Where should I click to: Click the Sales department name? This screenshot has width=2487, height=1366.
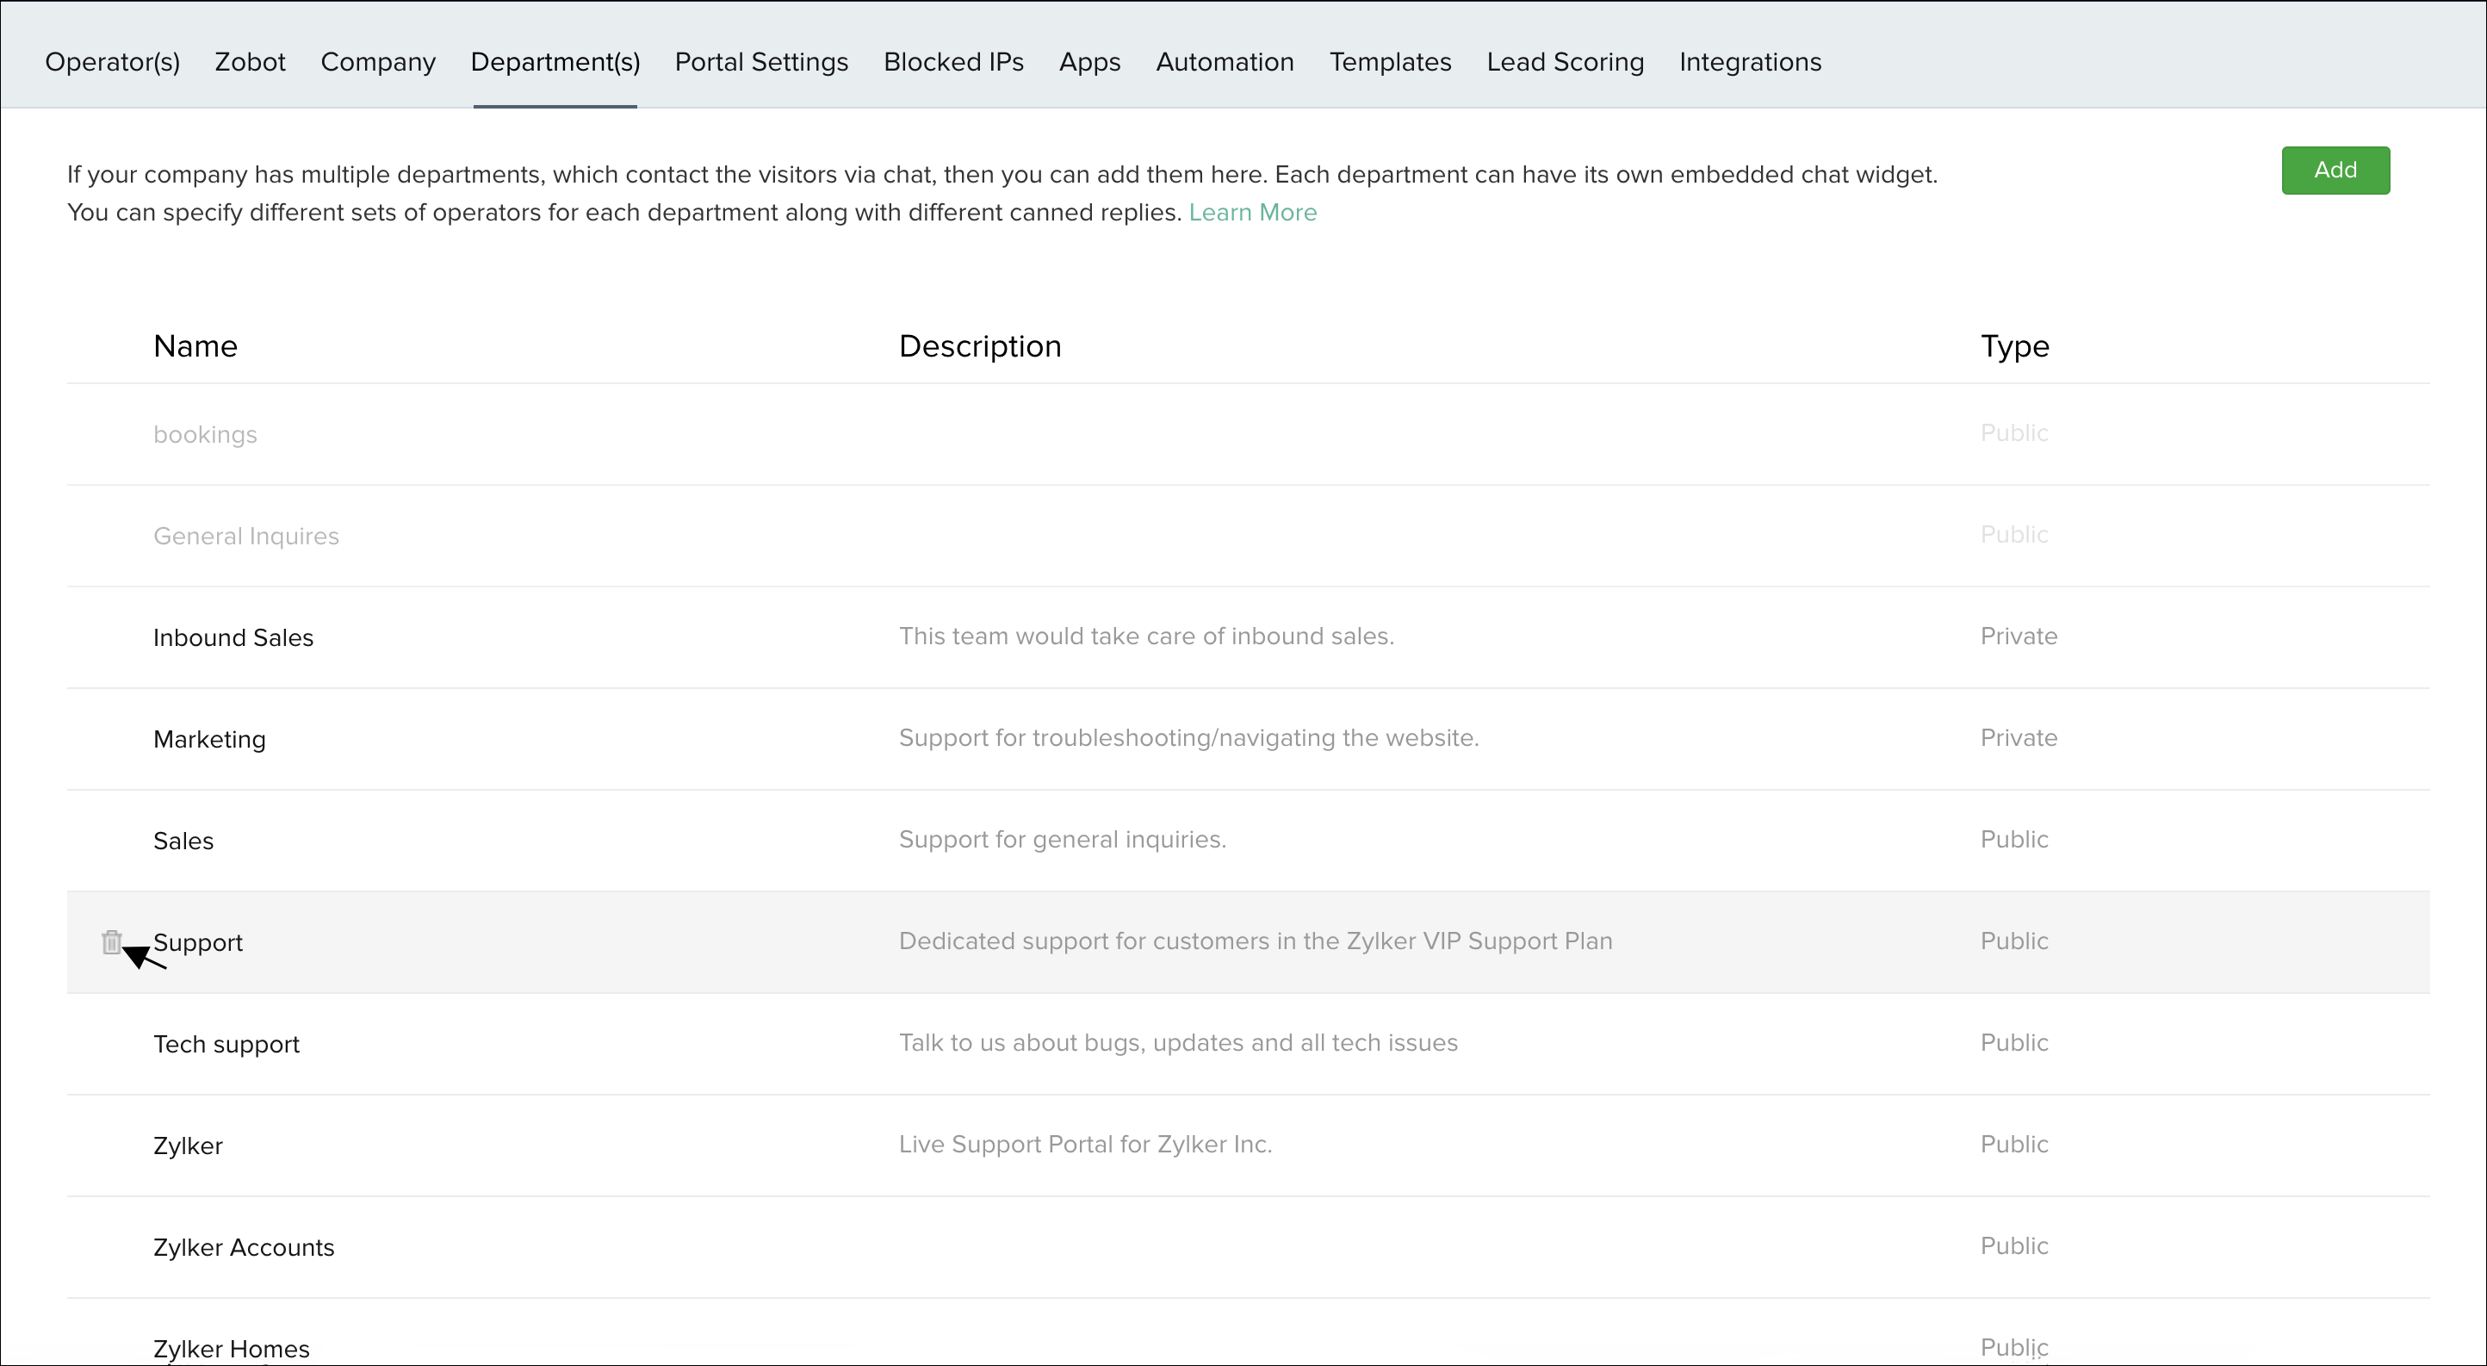coord(183,841)
